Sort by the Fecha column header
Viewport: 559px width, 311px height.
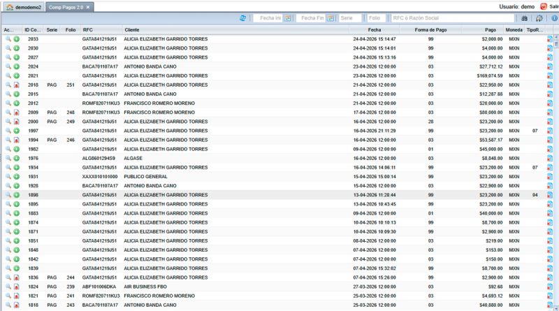375,30
